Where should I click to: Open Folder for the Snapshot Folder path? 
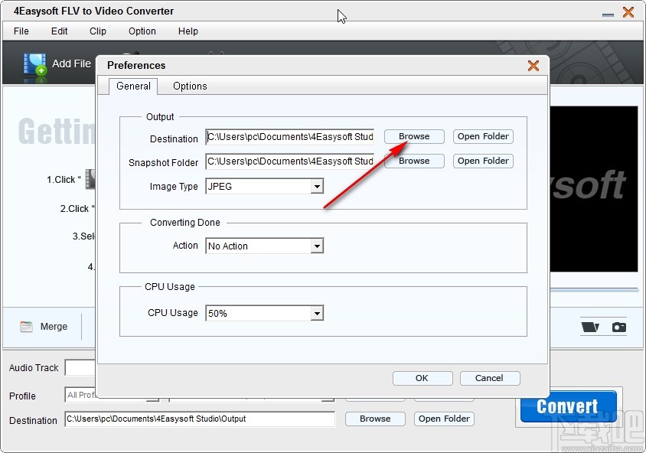[x=483, y=161]
